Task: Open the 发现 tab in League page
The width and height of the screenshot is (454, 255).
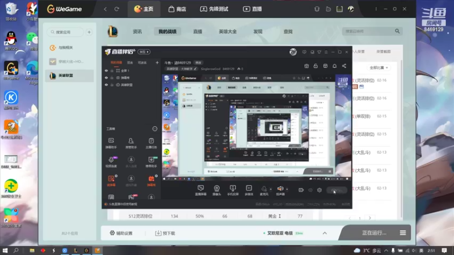Action: 258,32
